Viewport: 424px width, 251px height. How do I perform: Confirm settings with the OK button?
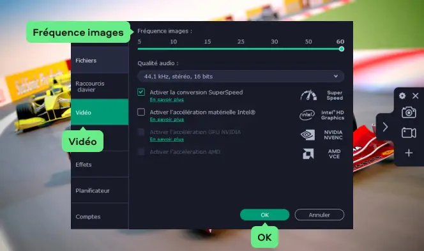[264, 215]
